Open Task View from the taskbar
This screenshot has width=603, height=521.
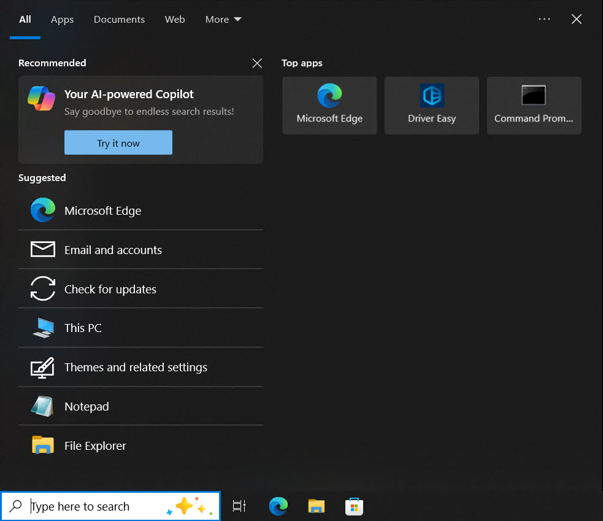point(239,506)
